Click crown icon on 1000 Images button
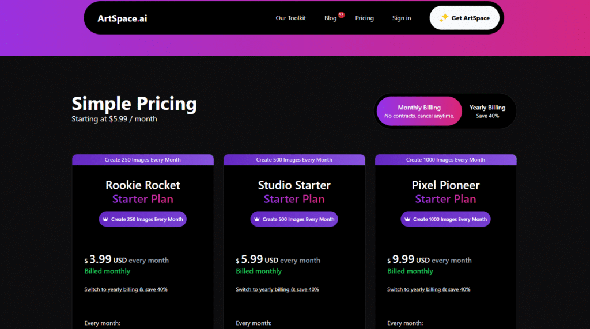Viewport: 590px width, 329px height. pos(407,219)
